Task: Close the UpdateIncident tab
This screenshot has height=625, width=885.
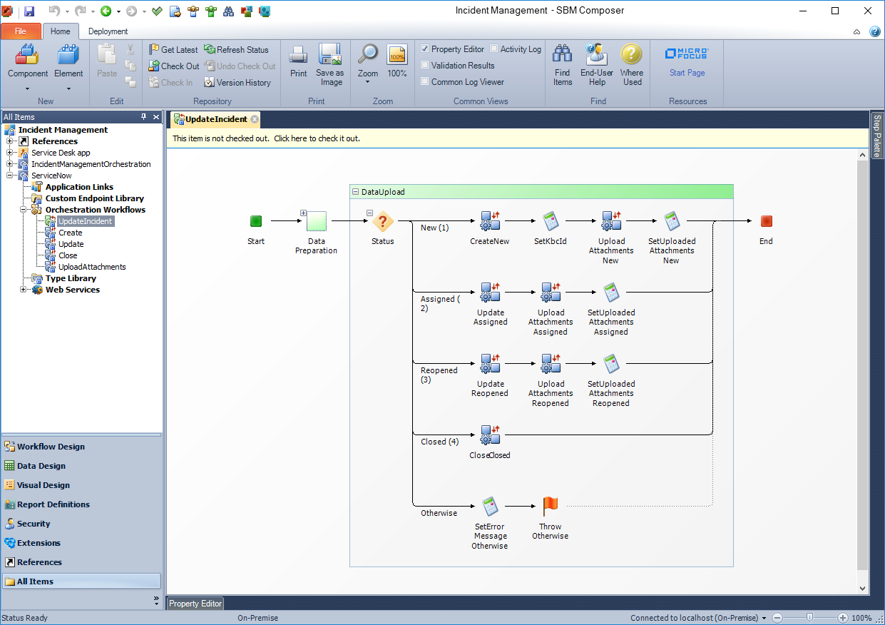Action: (255, 120)
